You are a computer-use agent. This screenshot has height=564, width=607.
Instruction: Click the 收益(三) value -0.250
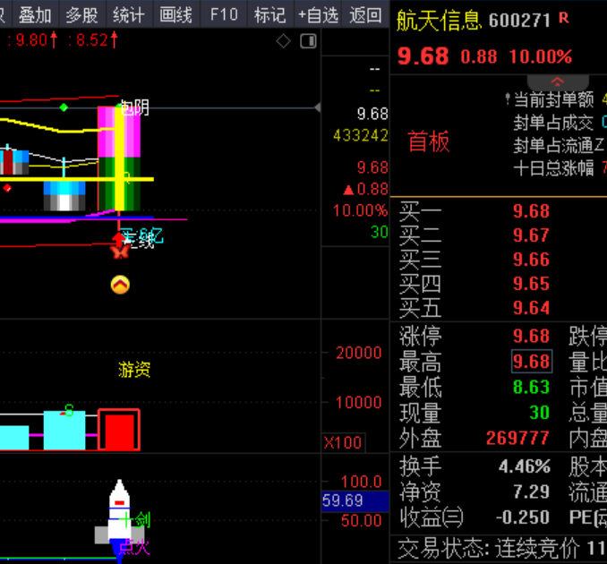tap(523, 517)
